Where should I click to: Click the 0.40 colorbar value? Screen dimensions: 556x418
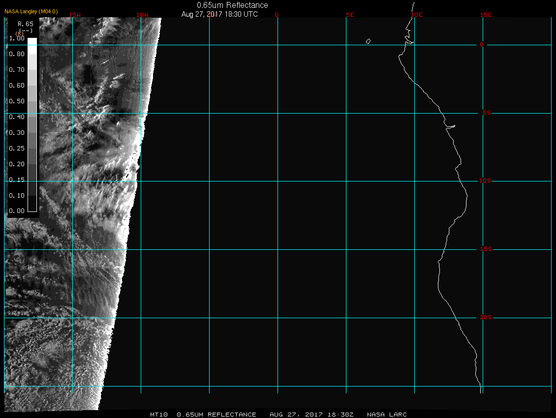[x=17, y=117]
